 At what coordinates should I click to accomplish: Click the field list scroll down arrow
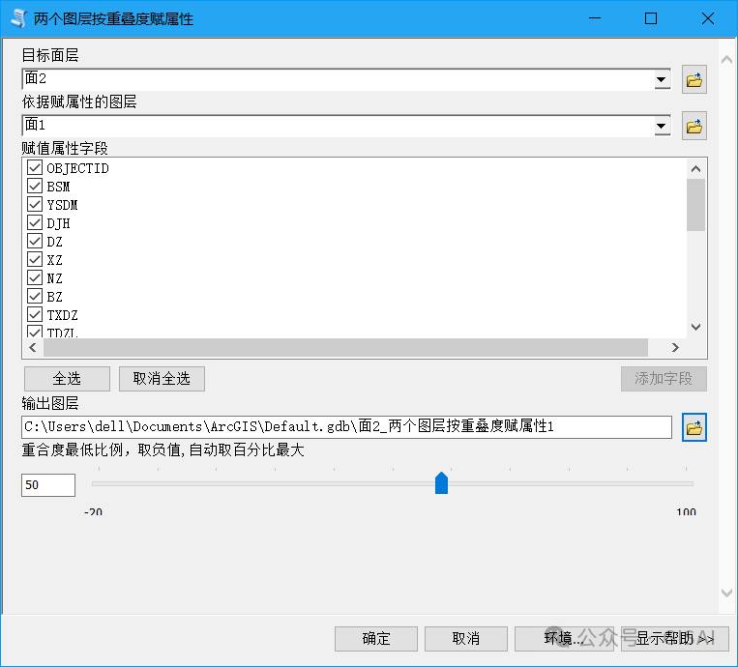(x=696, y=327)
